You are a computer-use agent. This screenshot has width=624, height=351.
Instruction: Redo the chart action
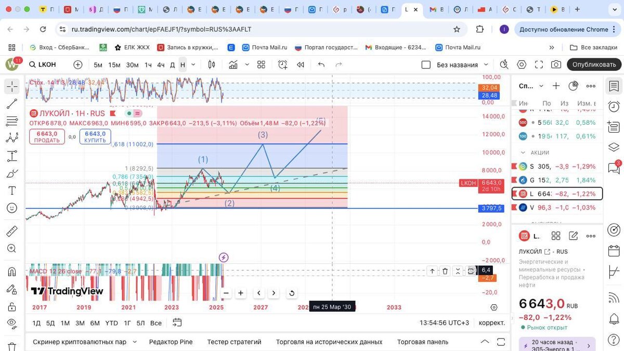pos(339,64)
